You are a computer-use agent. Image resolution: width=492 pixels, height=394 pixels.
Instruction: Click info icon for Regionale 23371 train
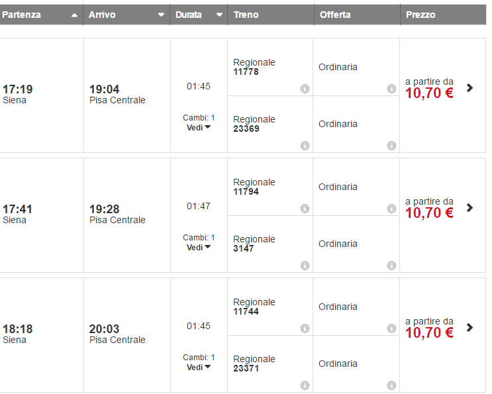point(305,385)
